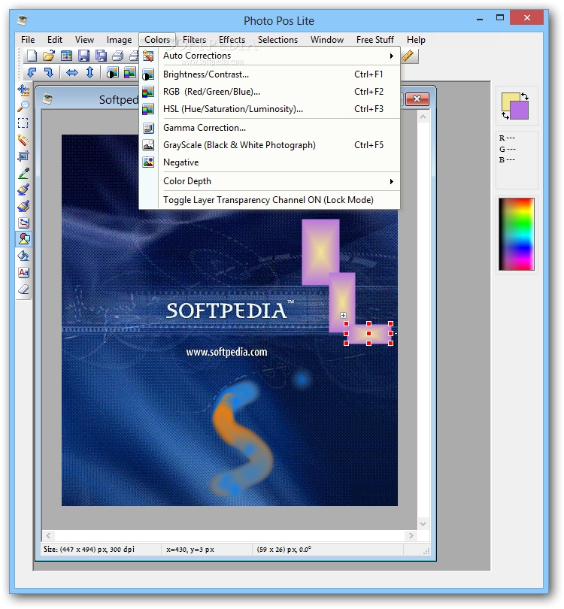Close the Softpedia document window
Image resolution: width=564 pixels, height=609 pixels.
(x=417, y=99)
